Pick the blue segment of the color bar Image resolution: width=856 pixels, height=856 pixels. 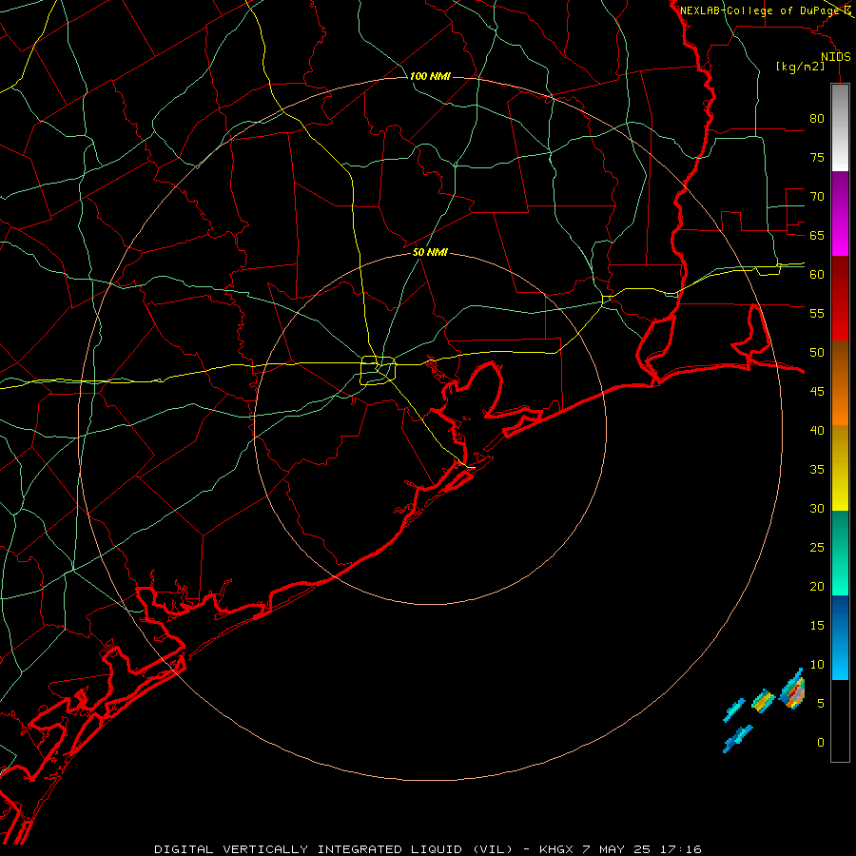click(840, 637)
